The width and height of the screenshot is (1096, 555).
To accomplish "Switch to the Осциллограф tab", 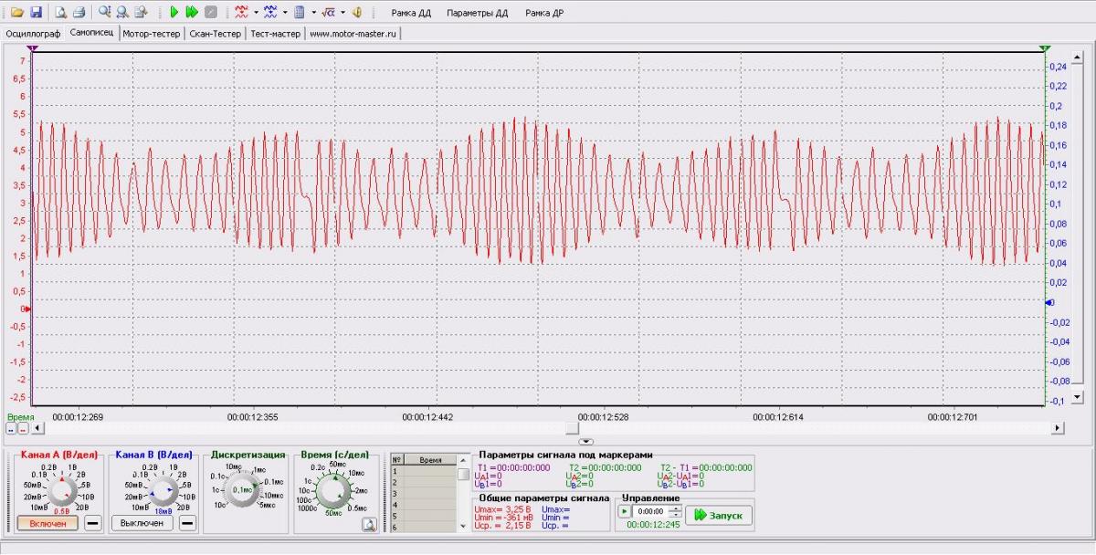I will [33, 34].
